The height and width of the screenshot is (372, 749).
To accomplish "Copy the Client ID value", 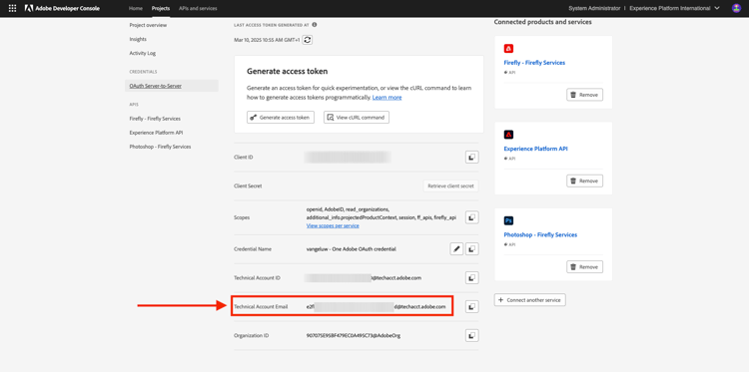I will pos(472,157).
